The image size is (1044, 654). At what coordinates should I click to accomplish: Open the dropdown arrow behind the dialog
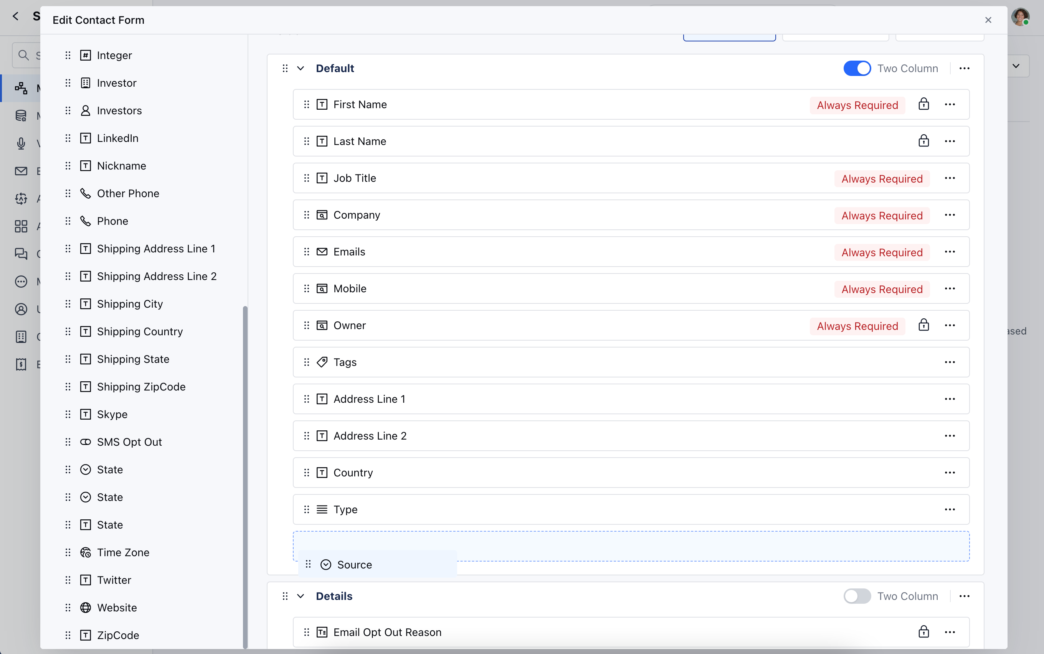point(1016,66)
